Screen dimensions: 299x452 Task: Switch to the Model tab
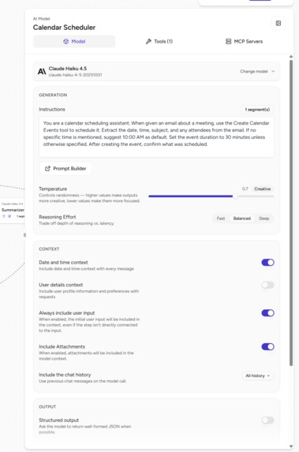coord(74,41)
